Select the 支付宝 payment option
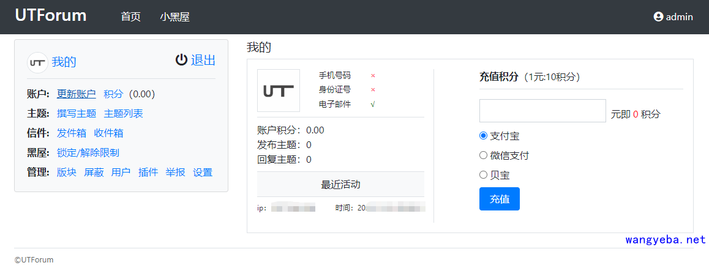The image size is (709, 279). pos(483,136)
